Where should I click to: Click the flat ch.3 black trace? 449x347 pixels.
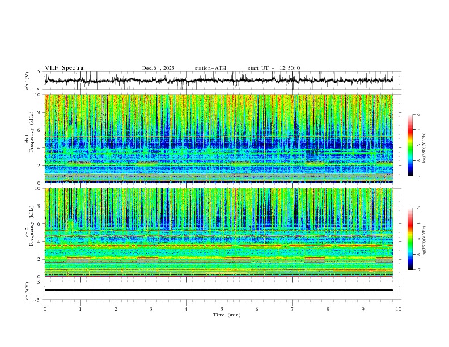pos(218,290)
